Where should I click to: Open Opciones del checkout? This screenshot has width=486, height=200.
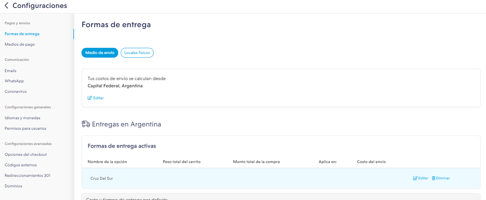click(26, 155)
